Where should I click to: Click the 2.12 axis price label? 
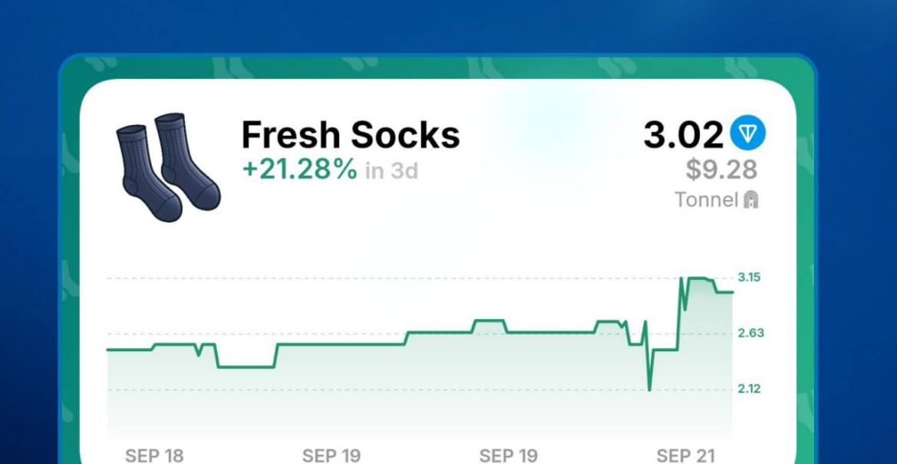pos(750,389)
